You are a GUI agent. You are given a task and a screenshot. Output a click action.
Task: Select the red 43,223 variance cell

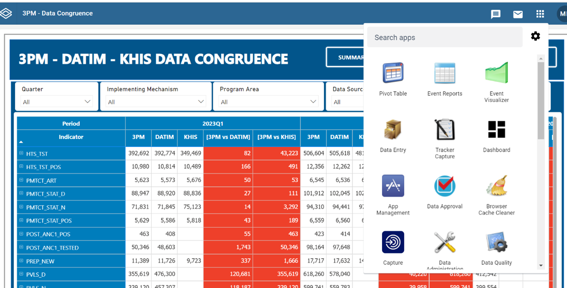coord(277,153)
